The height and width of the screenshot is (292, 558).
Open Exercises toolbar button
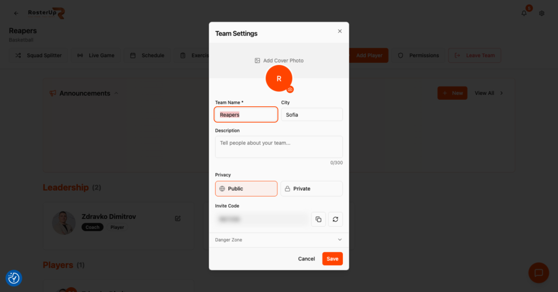pos(191,56)
